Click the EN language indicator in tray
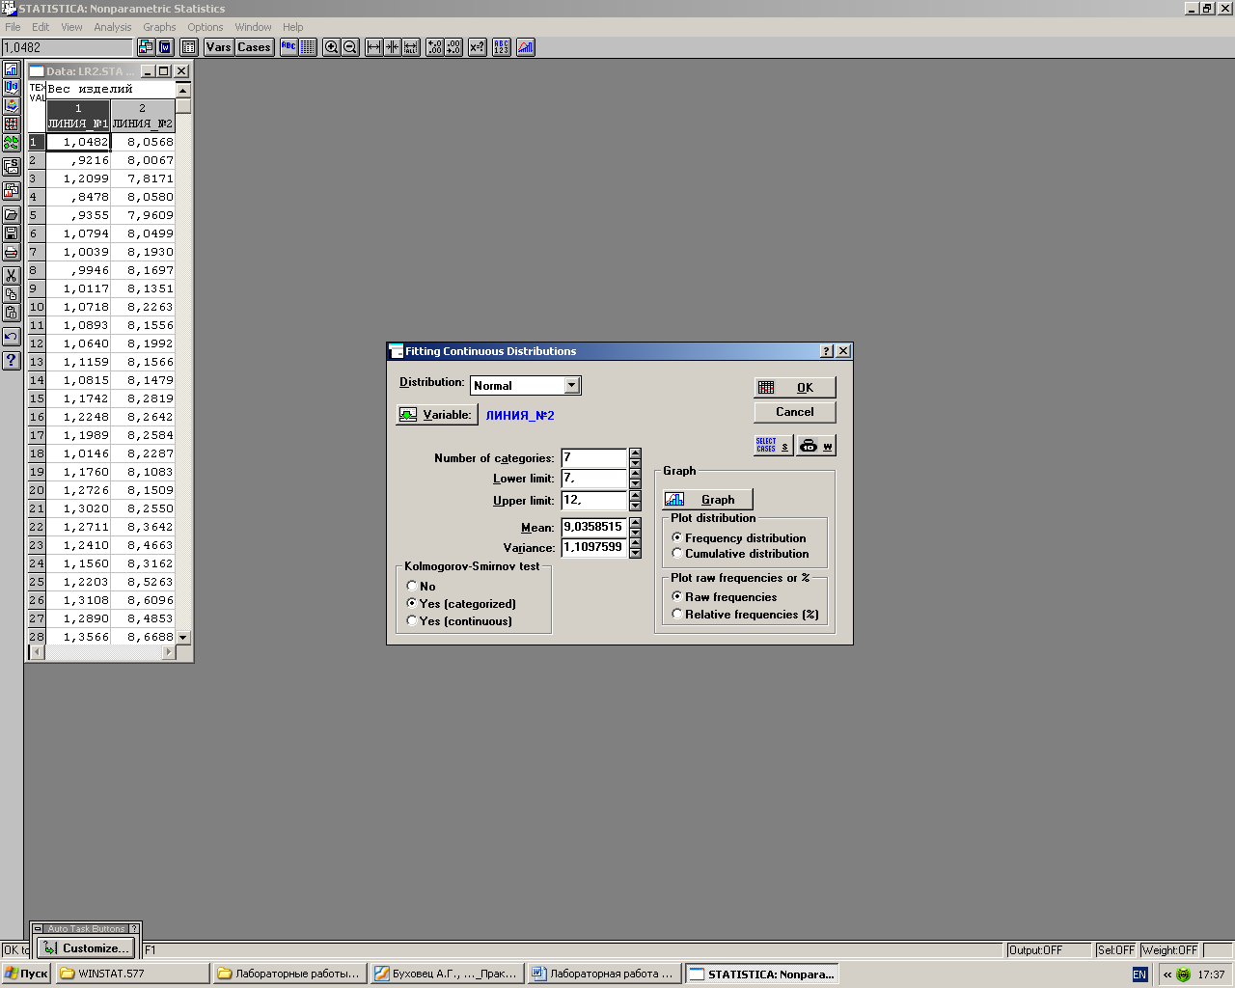This screenshot has width=1235, height=988. click(x=1139, y=974)
